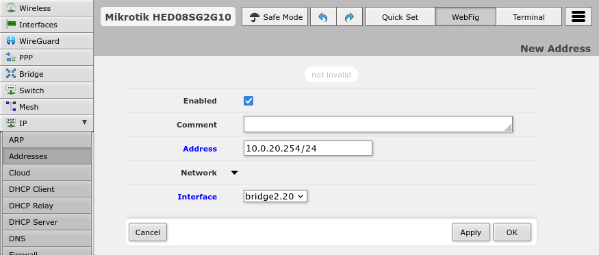Click the blue Interface label
This screenshot has width=599, height=255.
(x=197, y=197)
